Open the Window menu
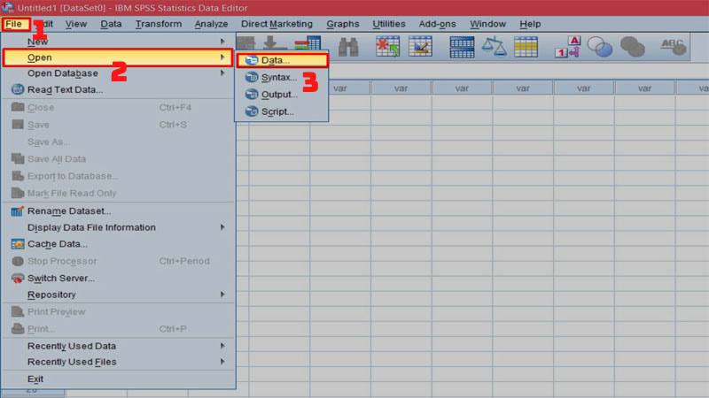709x398 pixels. click(487, 24)
